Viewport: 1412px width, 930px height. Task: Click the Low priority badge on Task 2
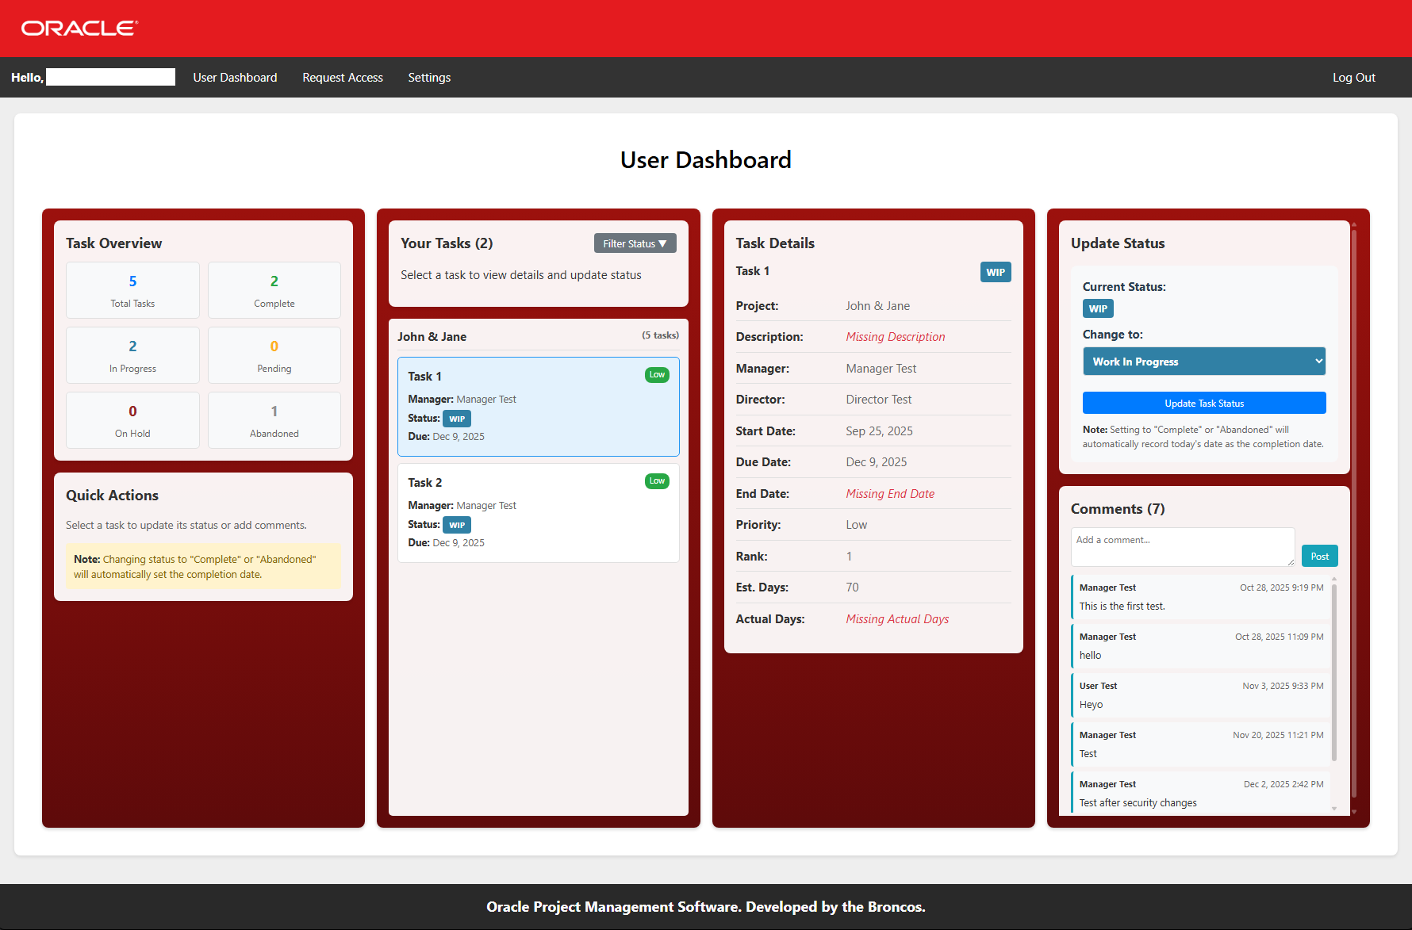pyautogui.click(x=657, y=480)
